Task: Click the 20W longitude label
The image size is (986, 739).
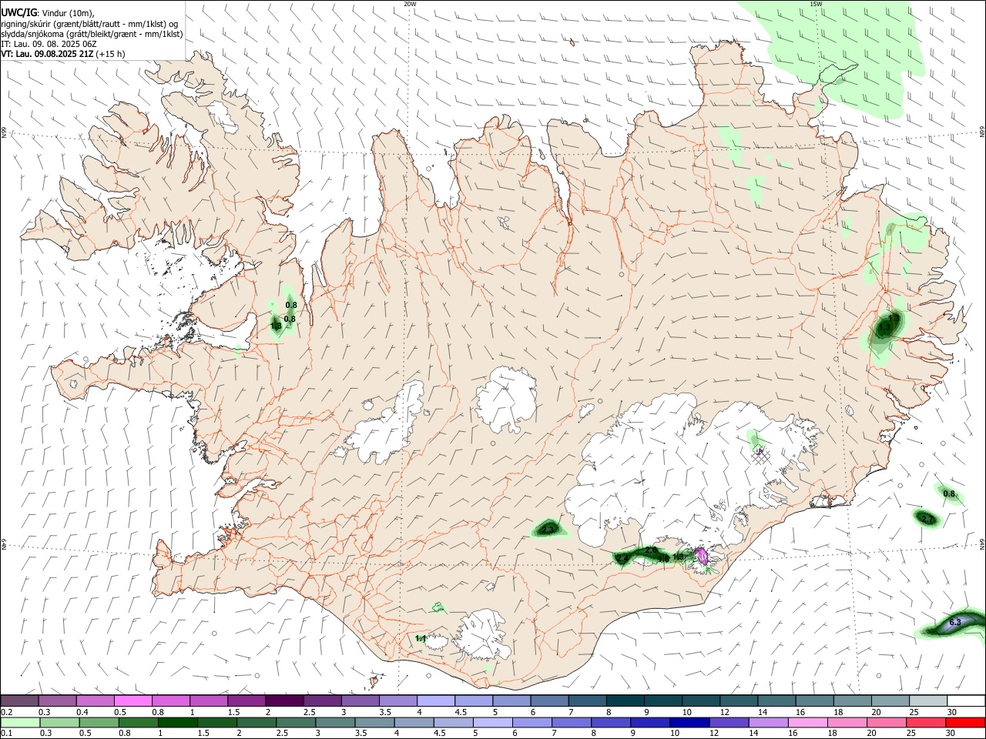Action: point(410,4)
